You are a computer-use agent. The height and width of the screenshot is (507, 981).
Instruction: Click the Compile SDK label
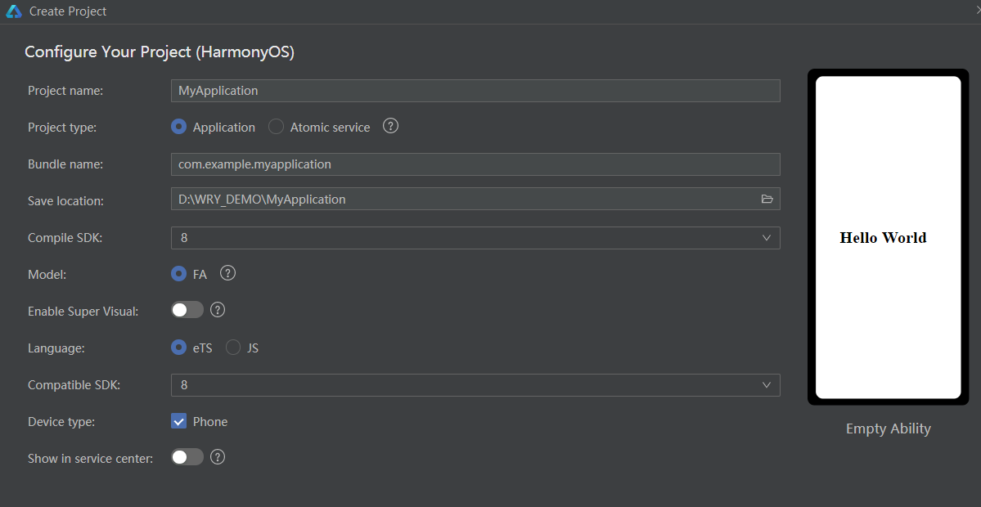coord(65,238)
